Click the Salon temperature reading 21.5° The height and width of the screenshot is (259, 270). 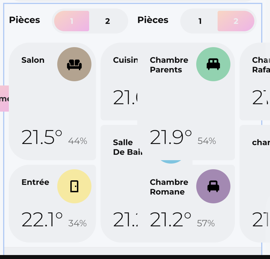pyautogui.click(x=42, y=137)
